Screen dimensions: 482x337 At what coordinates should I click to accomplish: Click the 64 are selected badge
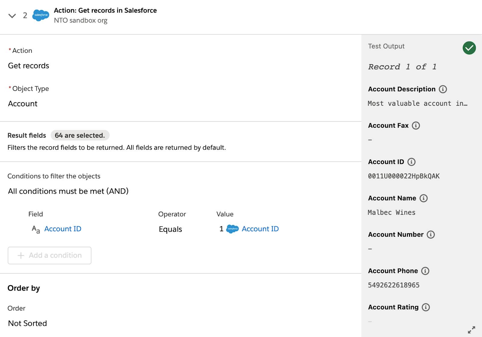pos(80,136)
